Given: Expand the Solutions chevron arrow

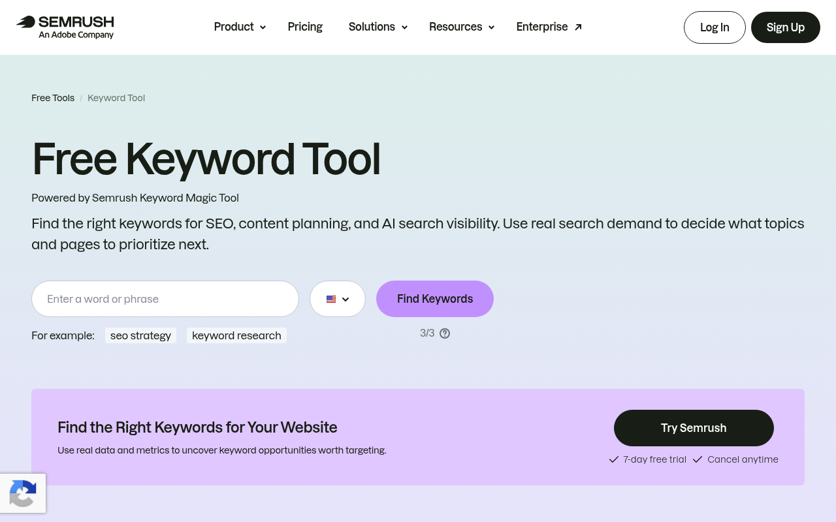Looking at the screenshot, I should tap(404, 27).
